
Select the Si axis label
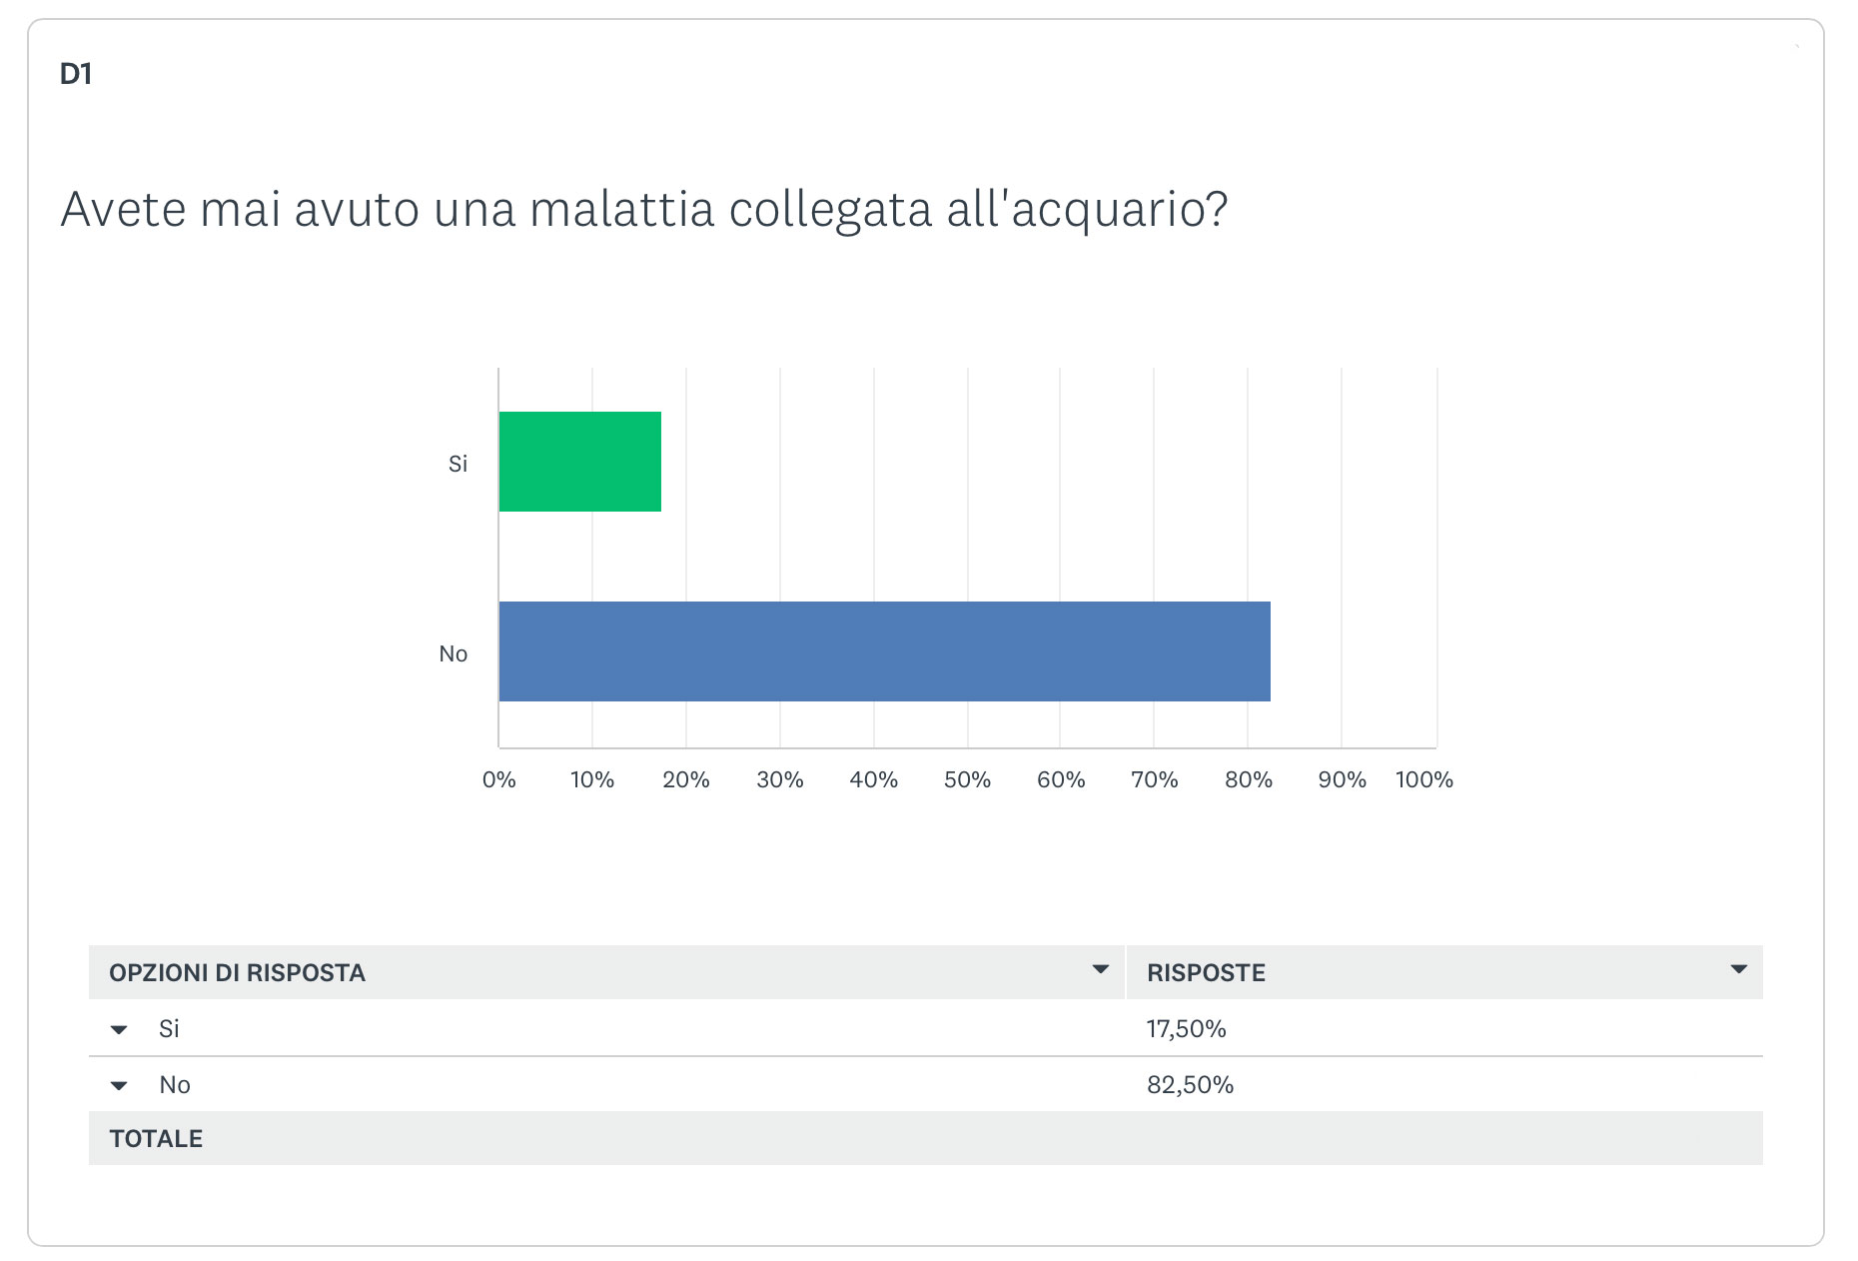[458, 464]
